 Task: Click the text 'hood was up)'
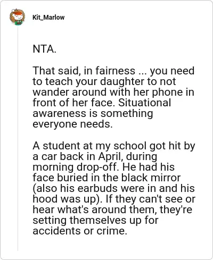68,199
